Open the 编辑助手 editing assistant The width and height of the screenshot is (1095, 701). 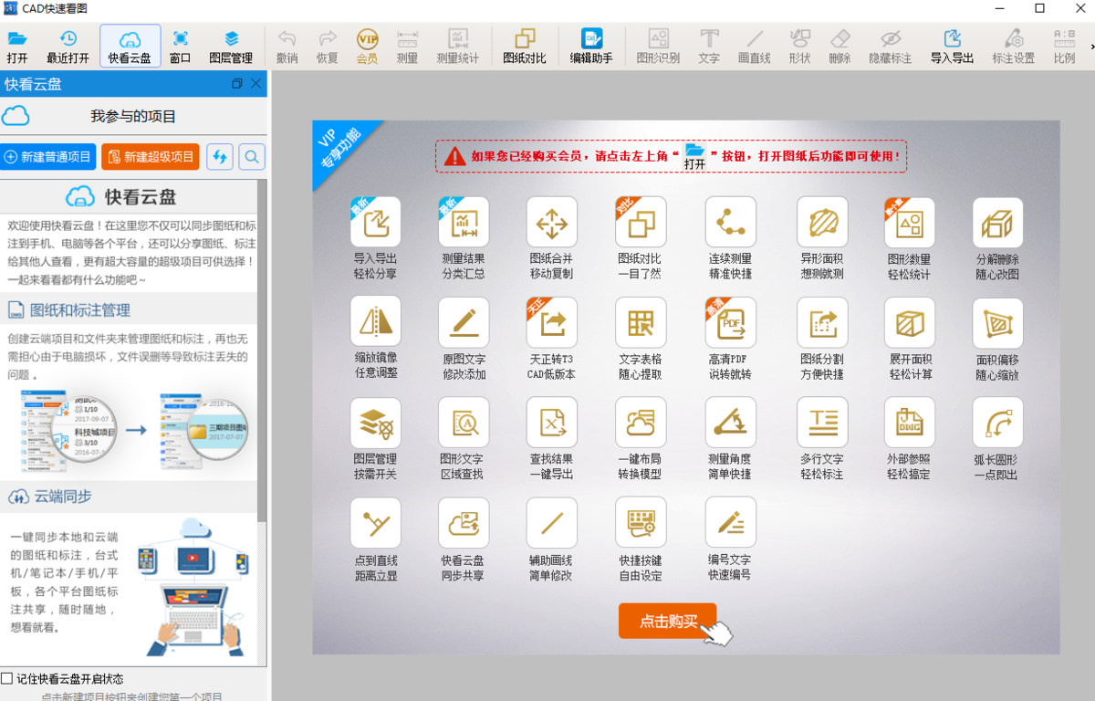tap(592, 47)
